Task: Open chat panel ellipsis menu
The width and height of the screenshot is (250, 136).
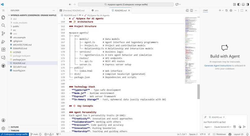Action: tap(235, 10)
